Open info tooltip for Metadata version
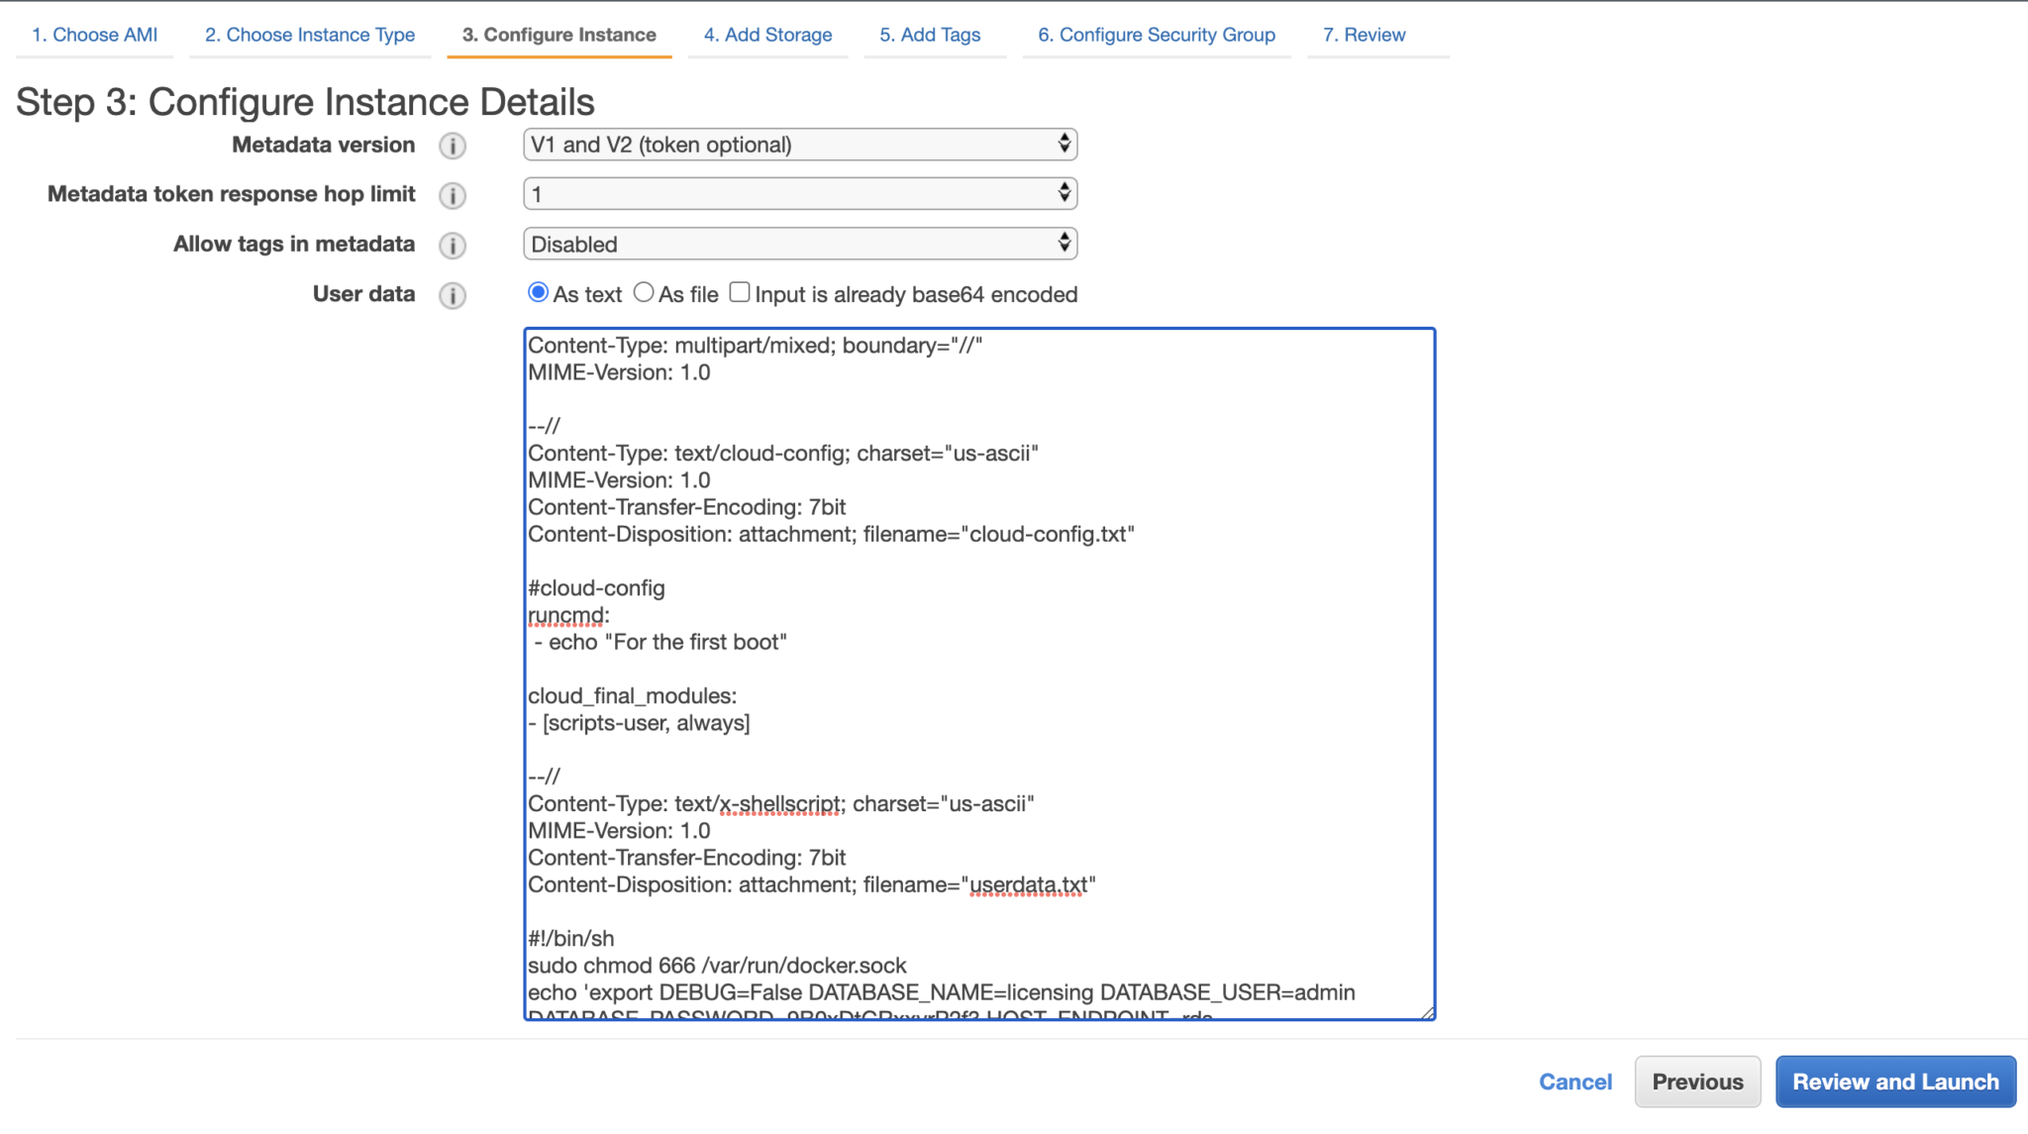Viewport: 2028px width, 1134px height. (x=453, y=146)
